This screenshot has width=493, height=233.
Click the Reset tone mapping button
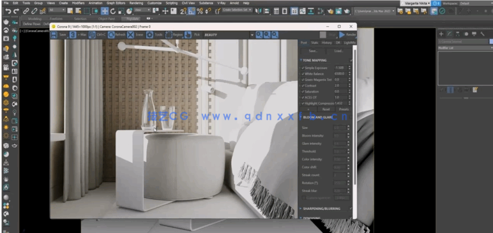point(326,109)
